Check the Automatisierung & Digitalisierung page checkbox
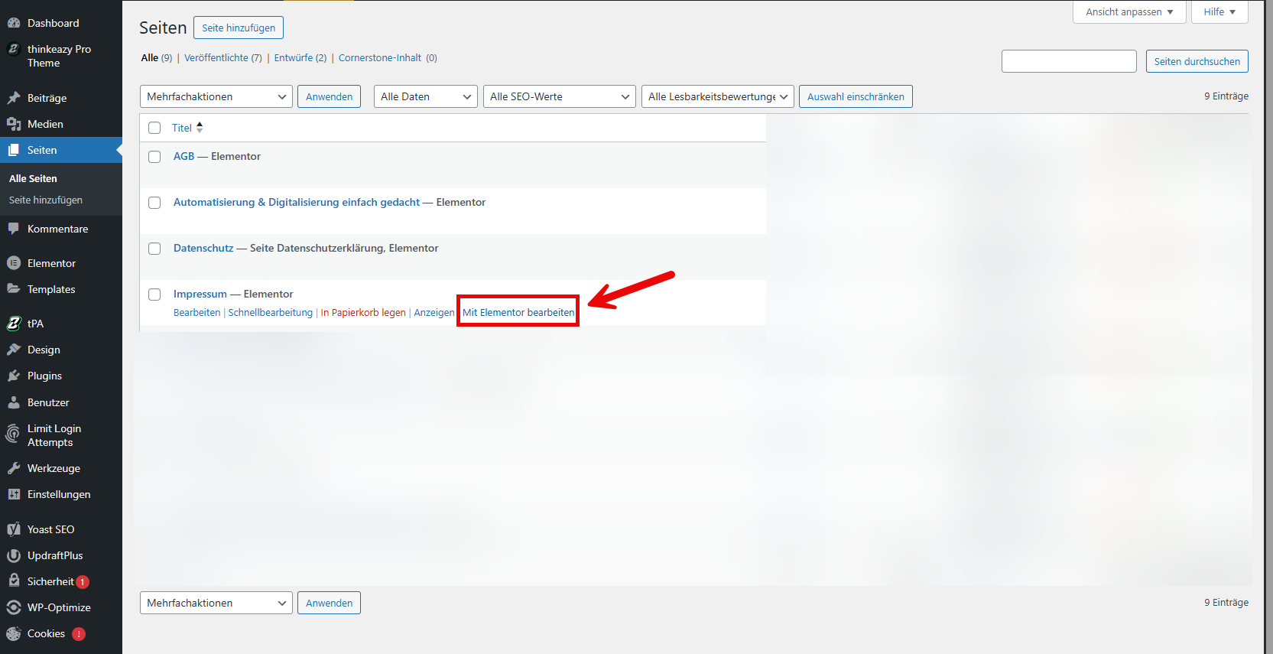1273x654 pixels. 154,203
